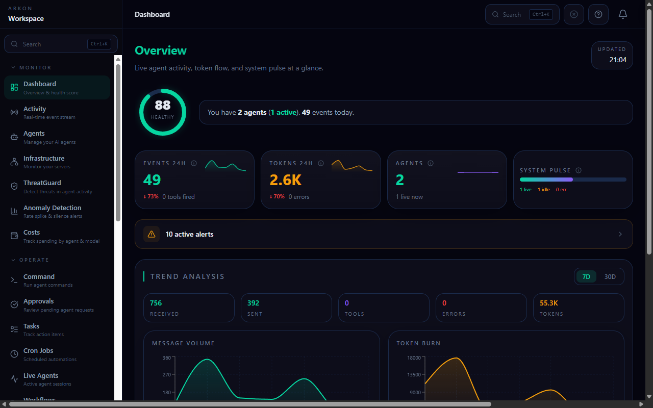Click the 88 Healthy score ring

coord(163,112)
